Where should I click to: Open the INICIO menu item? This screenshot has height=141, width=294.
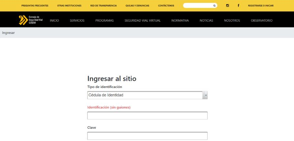pyautogui.click(x=54, y=21)
